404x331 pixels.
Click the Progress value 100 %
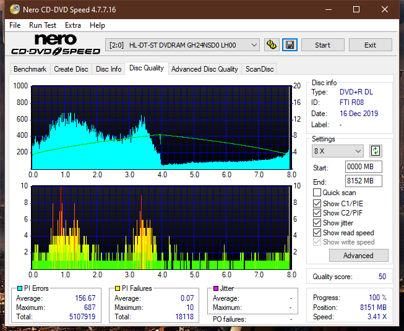click(377, 298)
